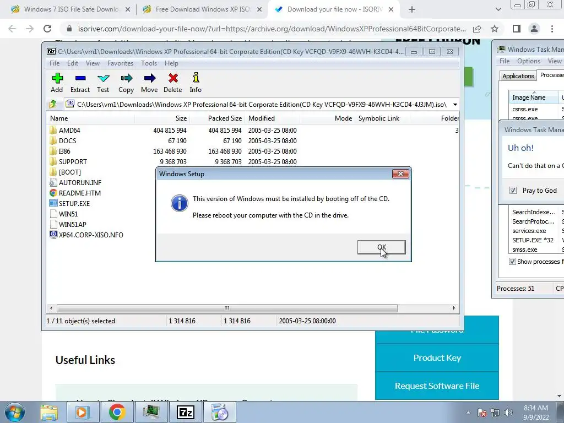The width and height of the screenshot is (564, 423).
Task: Click the clock in the system tray
Action: click(x=536, y=413)
